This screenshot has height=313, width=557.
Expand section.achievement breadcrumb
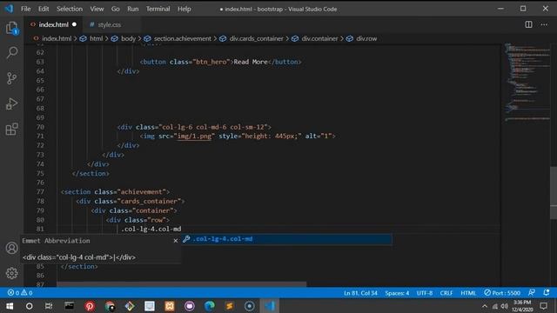click(x=182, y=38)
